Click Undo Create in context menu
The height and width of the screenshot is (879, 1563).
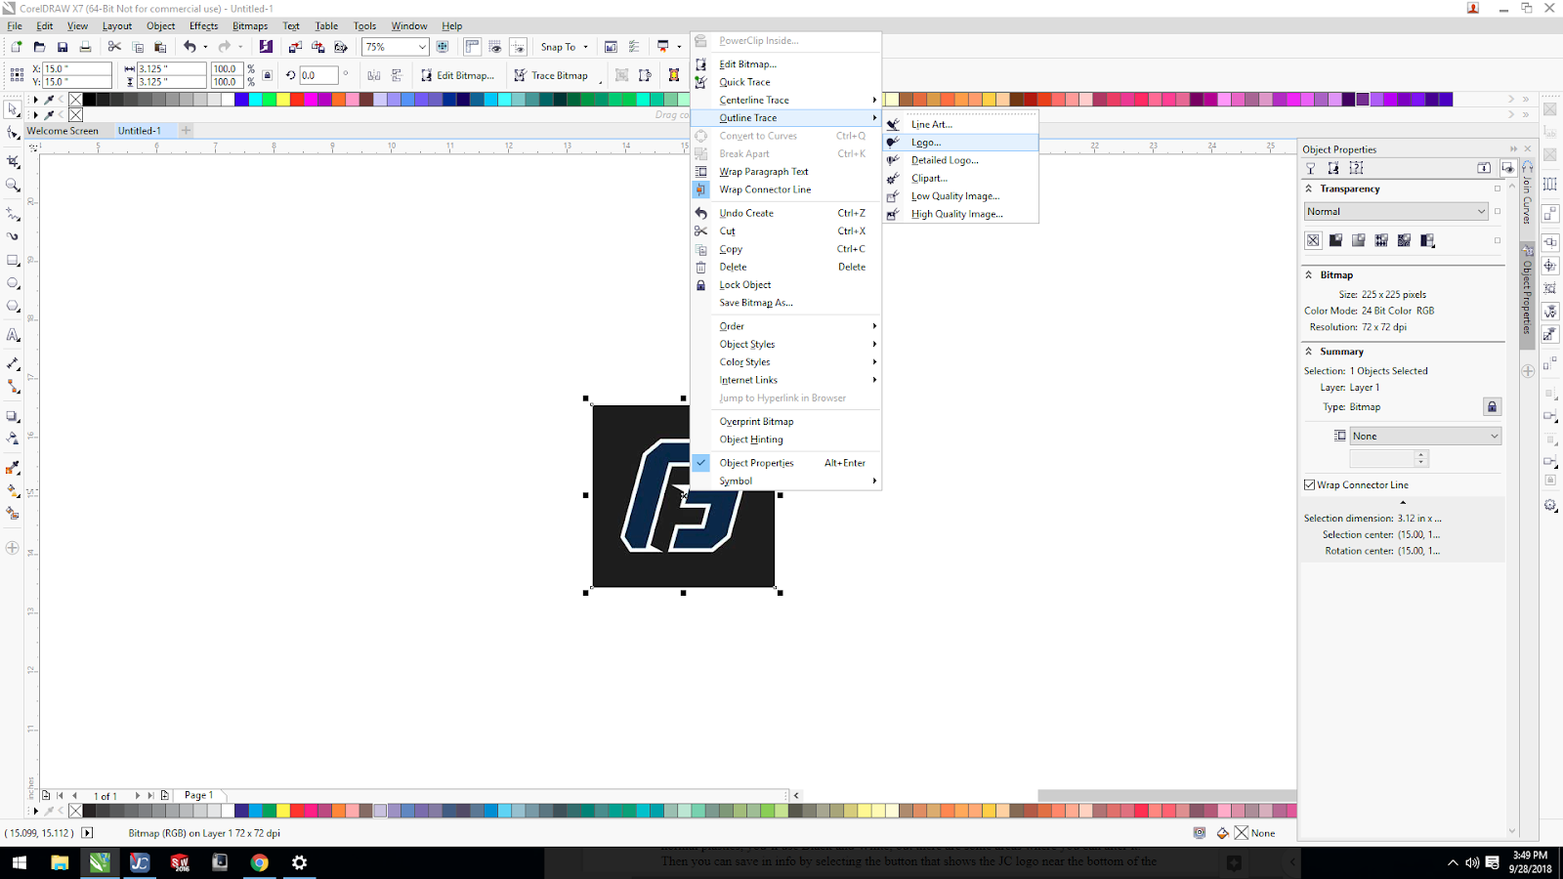click(785, 213)
